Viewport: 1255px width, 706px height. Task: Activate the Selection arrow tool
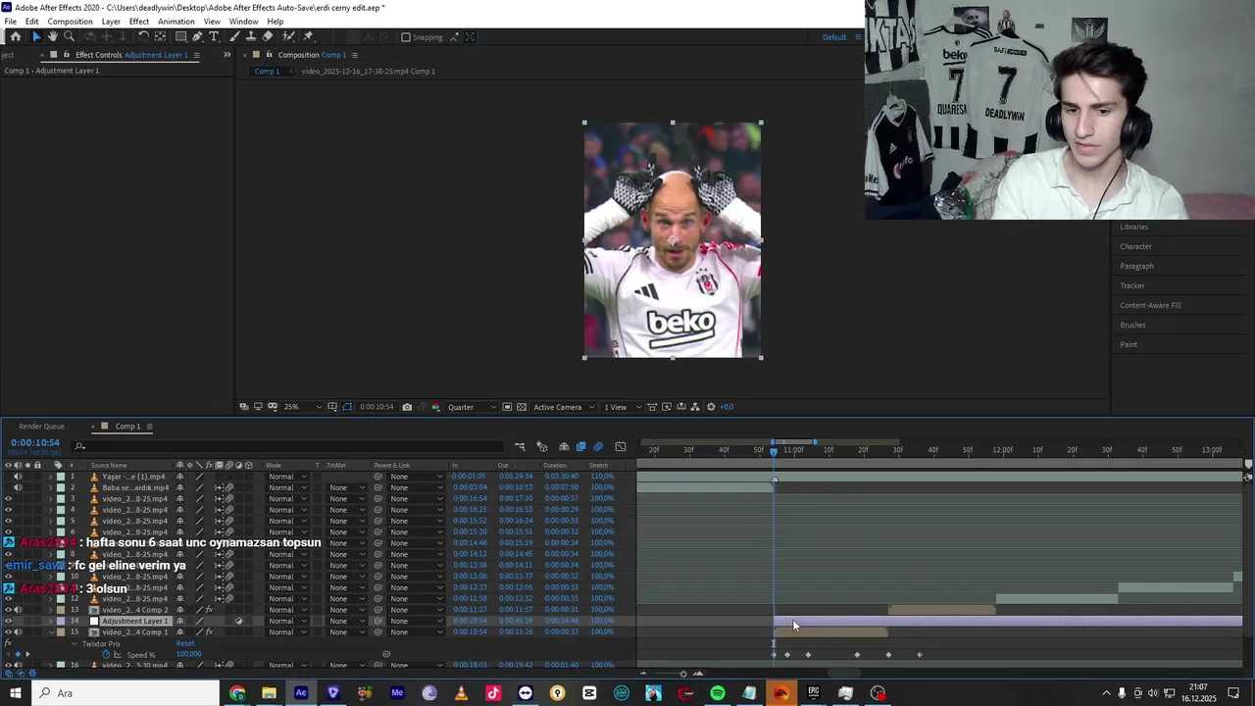point(36,36)
